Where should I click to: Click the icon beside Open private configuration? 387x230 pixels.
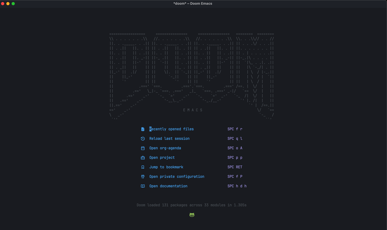pos(142,177)
